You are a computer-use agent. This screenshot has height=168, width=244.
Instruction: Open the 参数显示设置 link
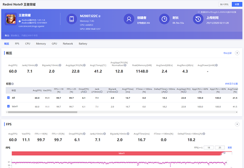232,84
